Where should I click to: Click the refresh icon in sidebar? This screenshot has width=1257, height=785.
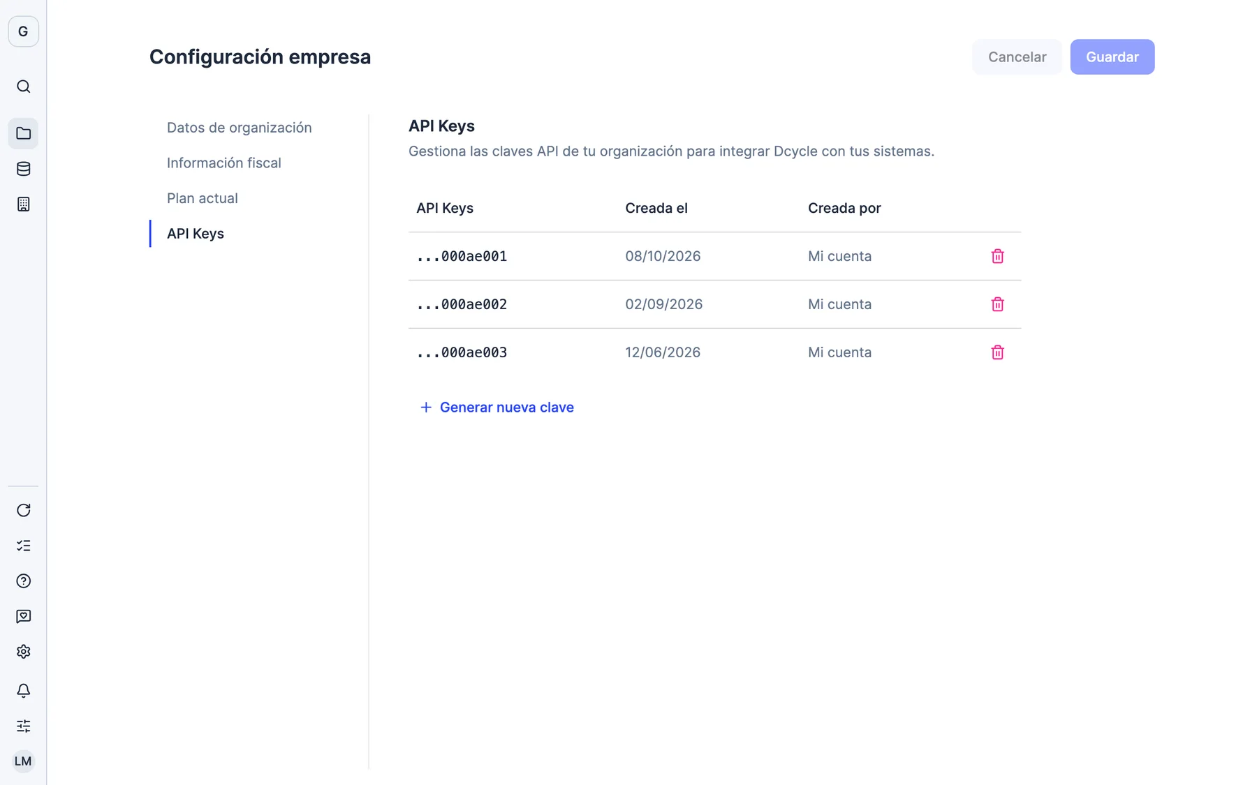pos(23,510)
